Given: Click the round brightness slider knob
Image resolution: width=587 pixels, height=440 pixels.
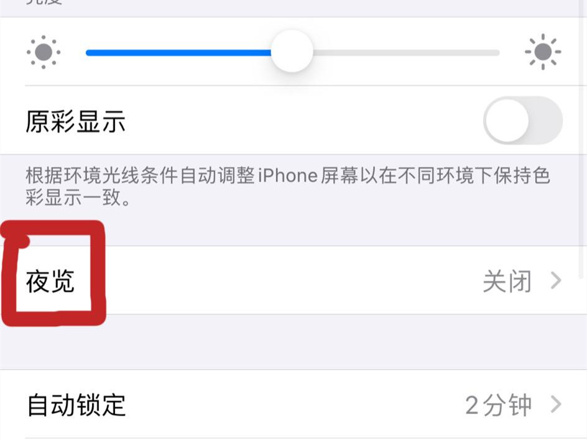Looking at the screenshot, I should [x=292, y=52].
